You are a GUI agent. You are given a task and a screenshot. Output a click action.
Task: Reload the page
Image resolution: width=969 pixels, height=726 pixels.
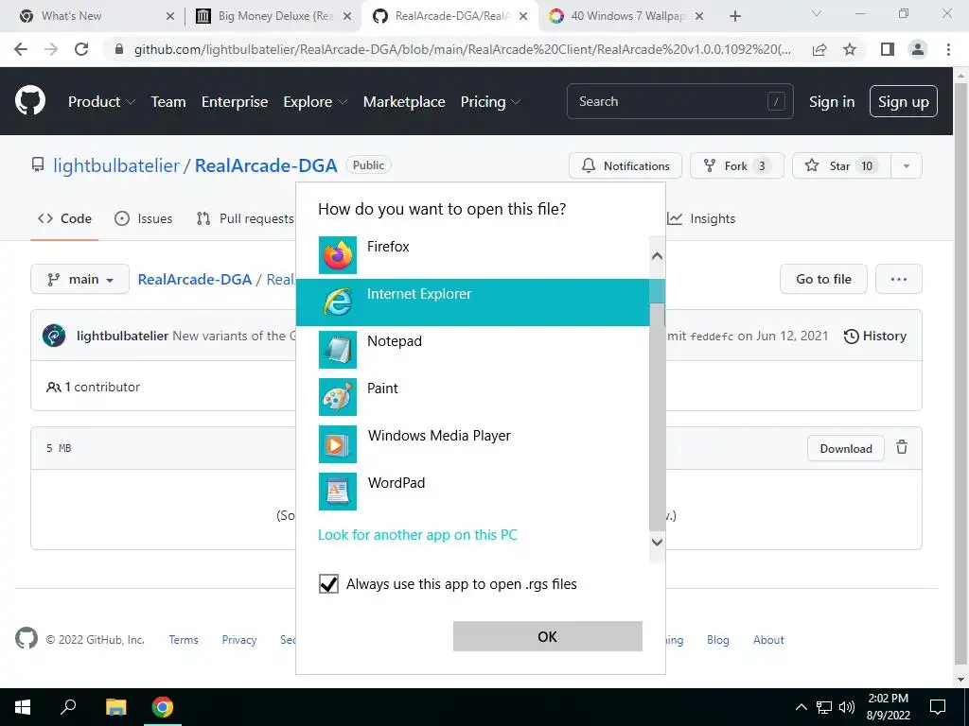click(x=81, y=49)
